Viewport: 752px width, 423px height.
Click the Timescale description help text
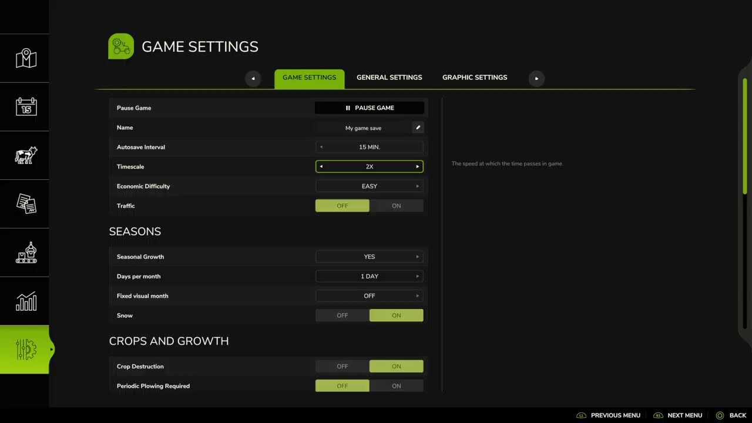(x=507, y=164)
